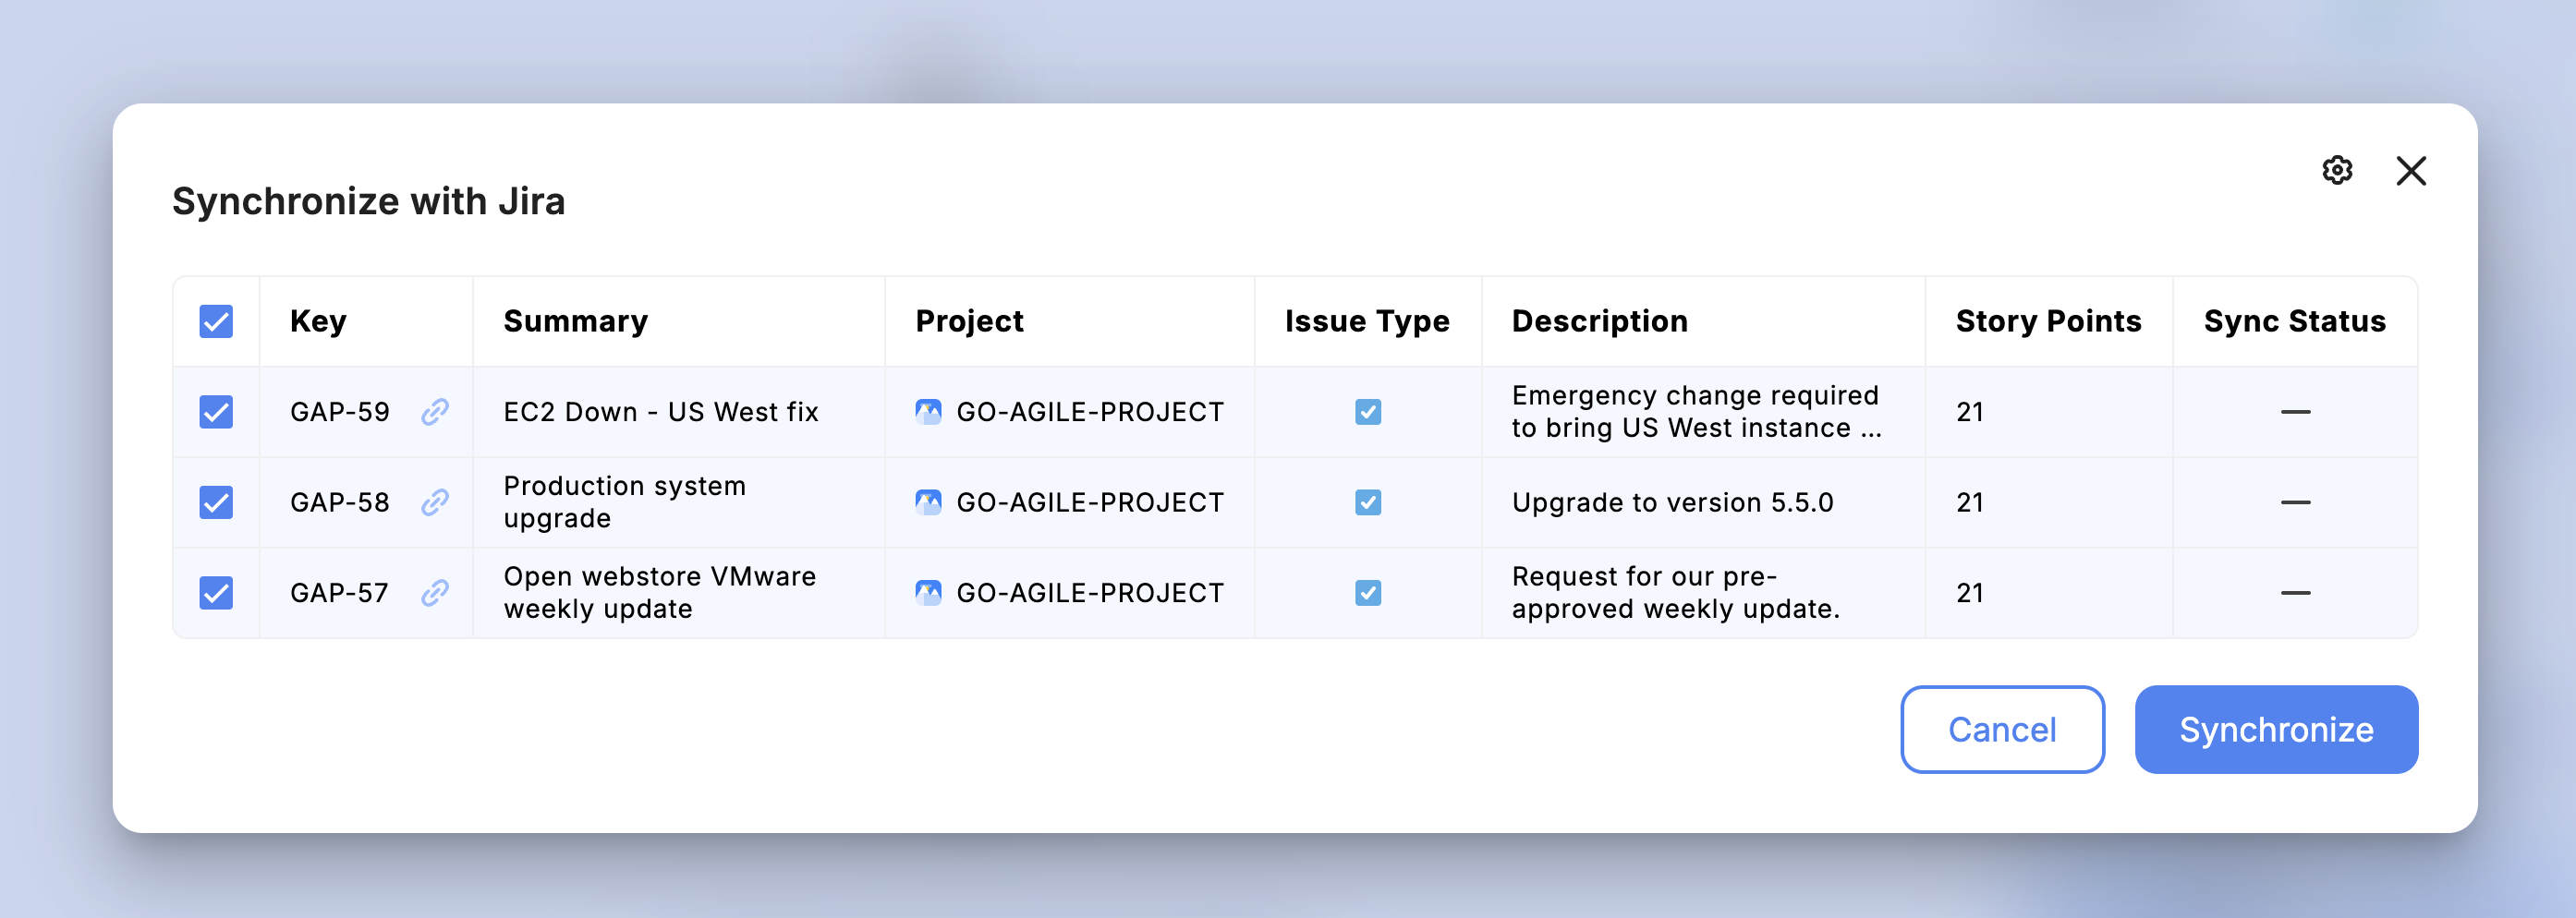Deselect the GAP-58 row checkbox
This screenshot has width=2576, height=918.
(215, 502)
